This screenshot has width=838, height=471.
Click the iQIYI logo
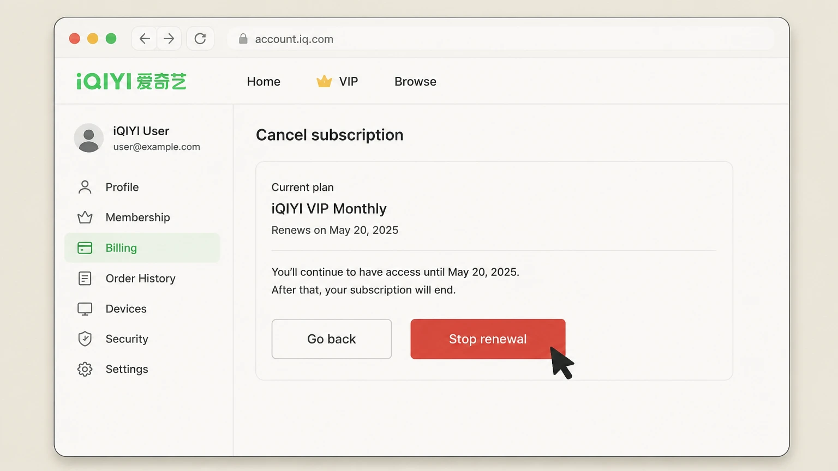131,81
